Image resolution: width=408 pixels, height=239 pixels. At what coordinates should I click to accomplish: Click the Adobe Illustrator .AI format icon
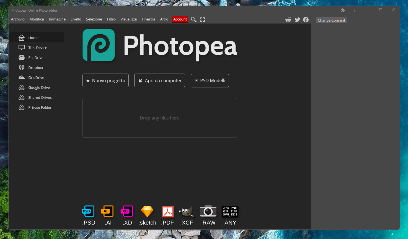[x=107, y=211]
